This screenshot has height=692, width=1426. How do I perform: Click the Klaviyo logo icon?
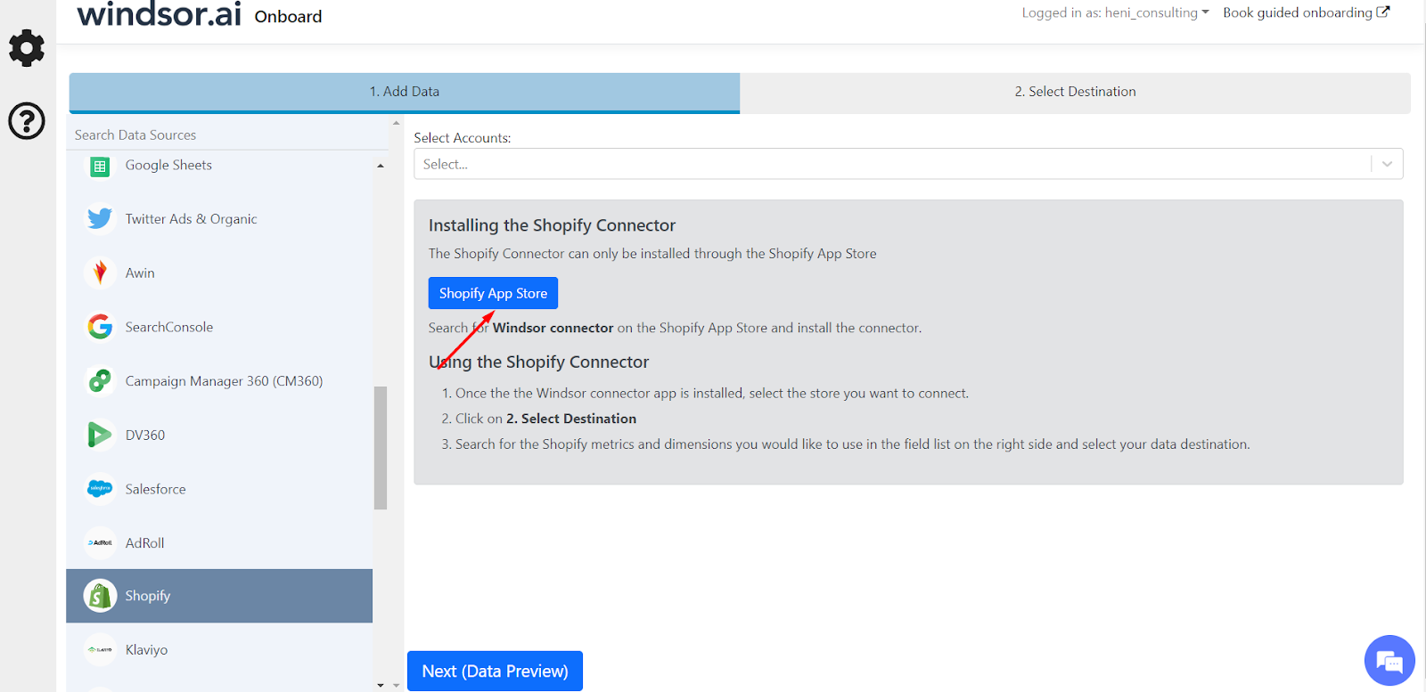[x=100, y=650]
